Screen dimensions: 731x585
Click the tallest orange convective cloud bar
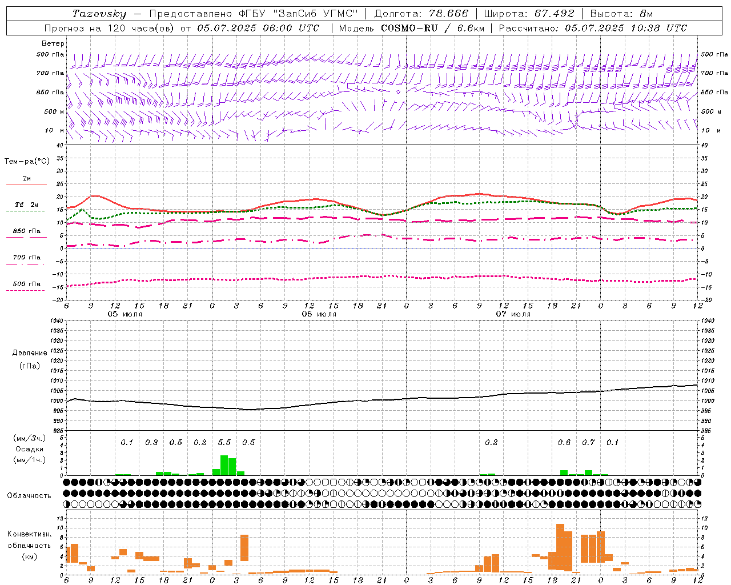pyautogui.click(x=560, y=547)
